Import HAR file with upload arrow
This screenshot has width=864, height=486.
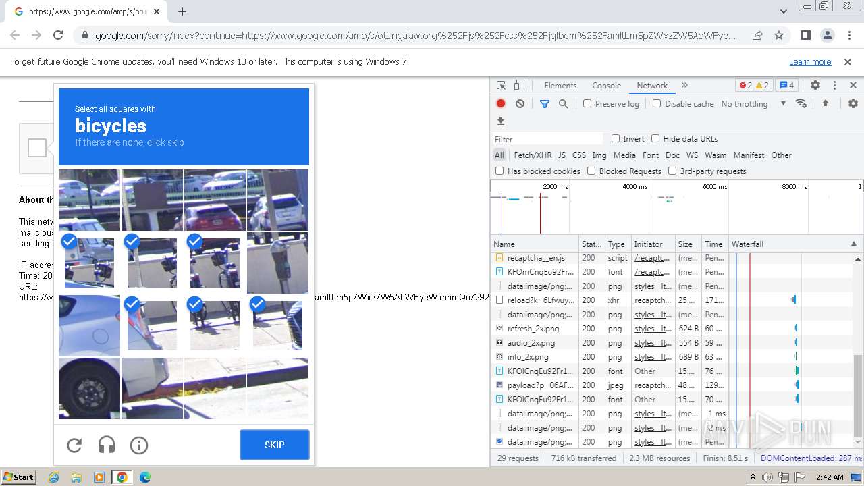click(x=825, y=104)
